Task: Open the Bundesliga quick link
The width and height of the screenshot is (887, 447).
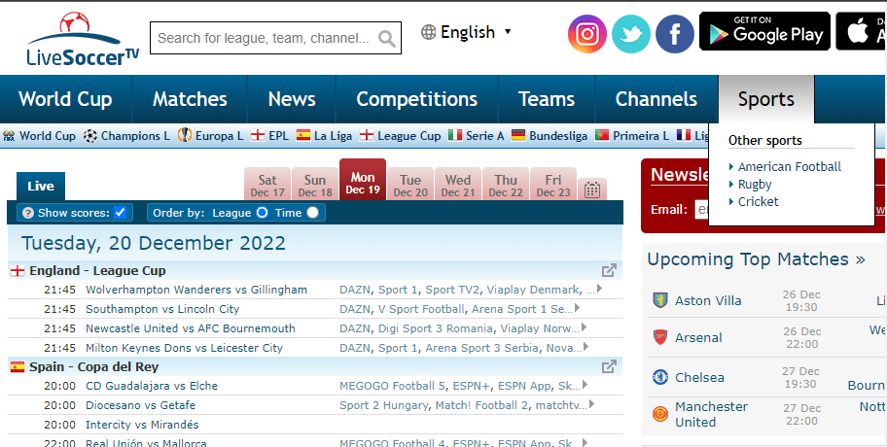Action: click(x=558, y=136)
